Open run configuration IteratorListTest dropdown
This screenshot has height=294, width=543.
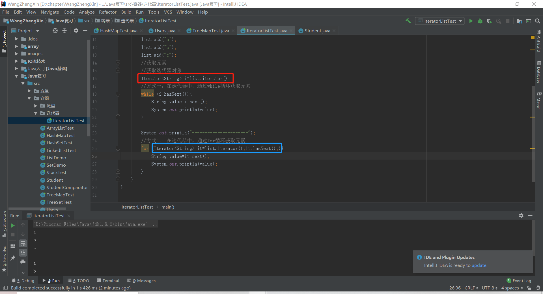[440, 21]
